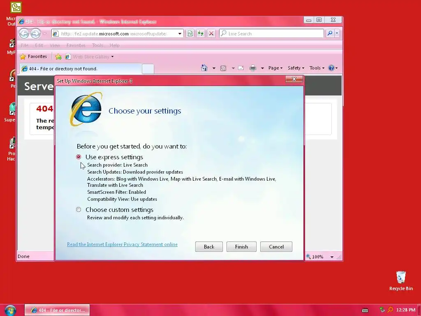
Task: Open Read Mail icon
Action: pos(241,68)
